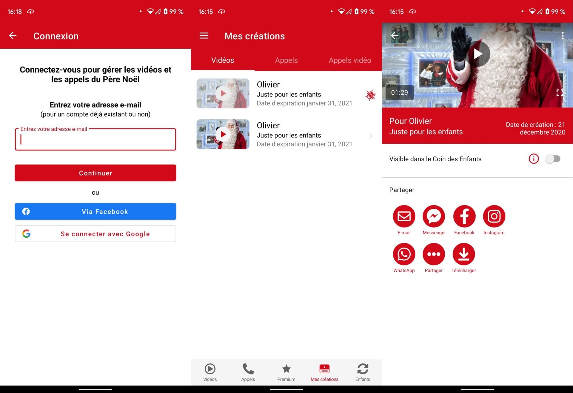The height and width of the screenshot is (393, 573).
Task: Toggle Visible dans le Coin des Enfants
Action: pyautogui.click(x=553, y=159)
